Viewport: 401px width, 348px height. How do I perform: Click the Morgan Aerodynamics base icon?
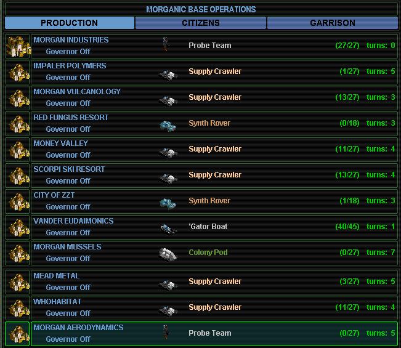click(17, 334)
